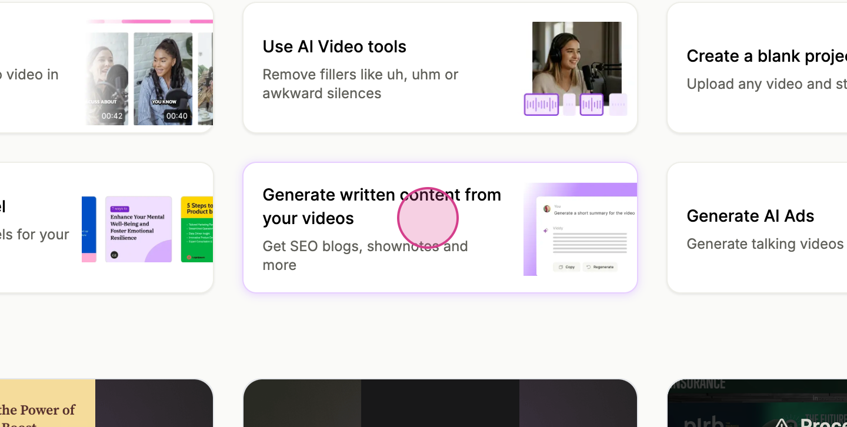Open the "Use AI Video tools" card title
The height and width of the screenshot is (427, 847).
[x=334, y=46]
